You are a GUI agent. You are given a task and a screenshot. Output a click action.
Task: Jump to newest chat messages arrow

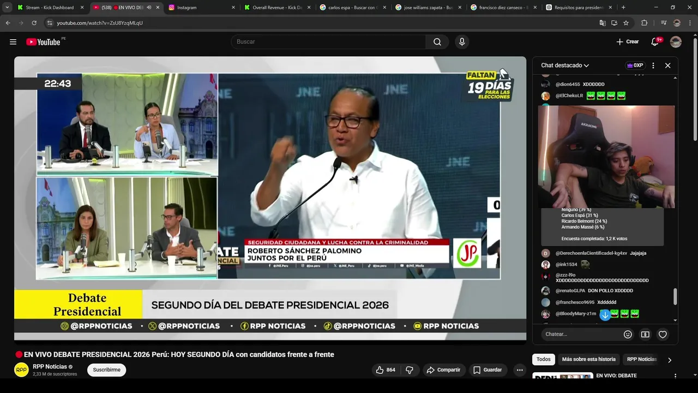[x=605, y=315]
